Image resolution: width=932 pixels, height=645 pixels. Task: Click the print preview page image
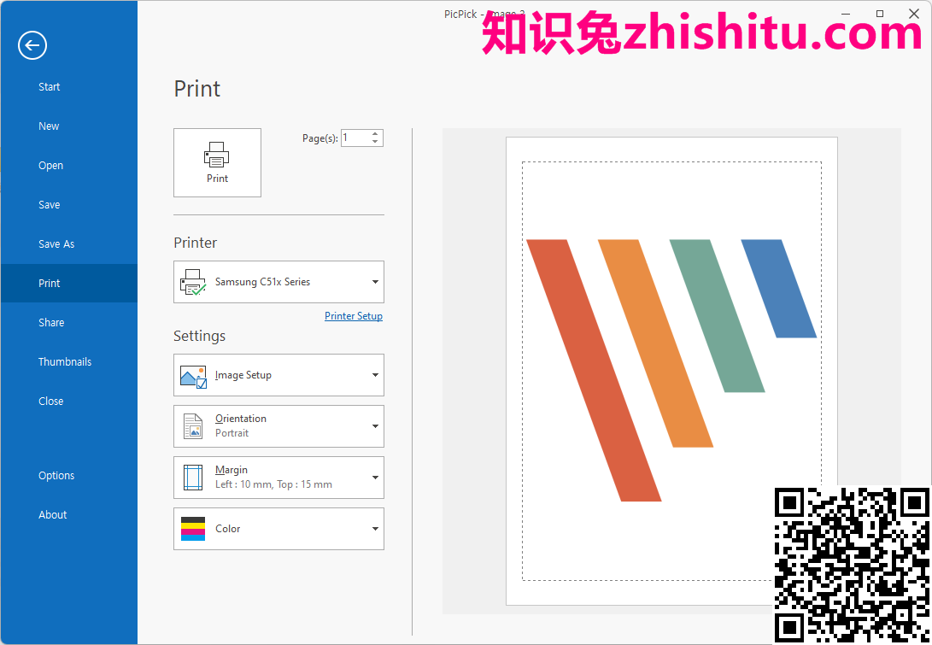pyautogui.click(x=671, y=371)
